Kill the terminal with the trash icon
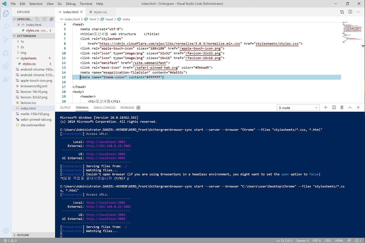This screenshot has width=365, height=243. coord(342,107)
